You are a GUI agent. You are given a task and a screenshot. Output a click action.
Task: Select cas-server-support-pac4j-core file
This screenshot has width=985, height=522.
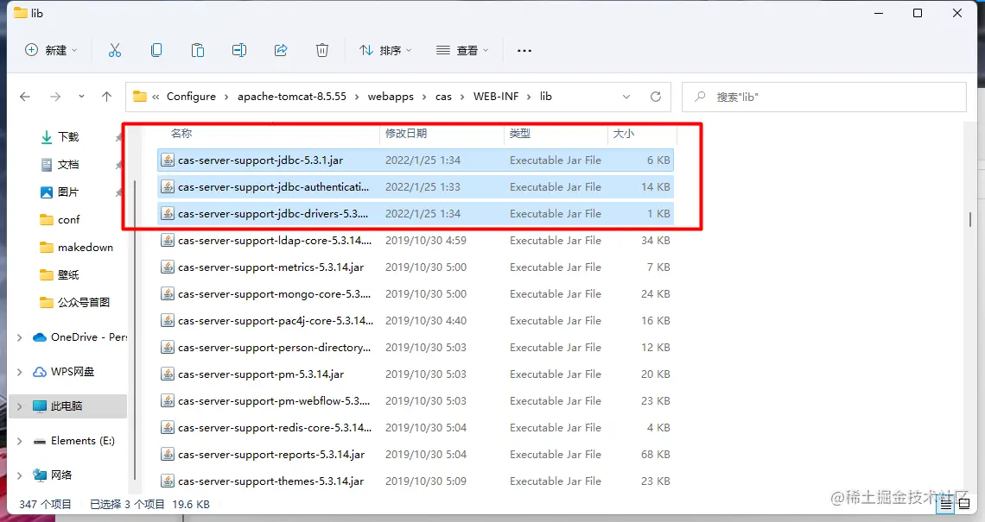416,321
